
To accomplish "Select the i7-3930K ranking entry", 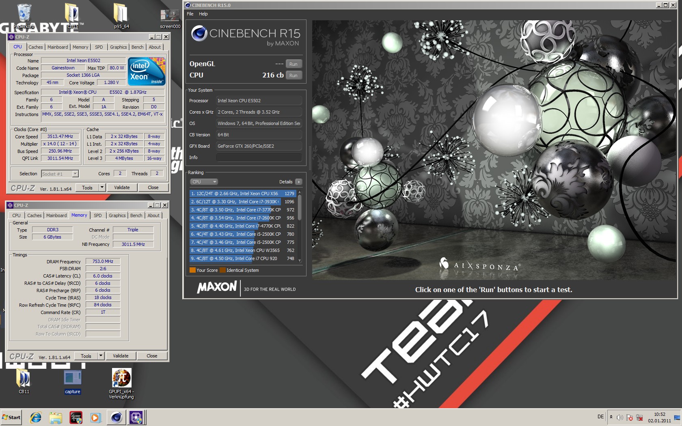I will click(243, 202).
